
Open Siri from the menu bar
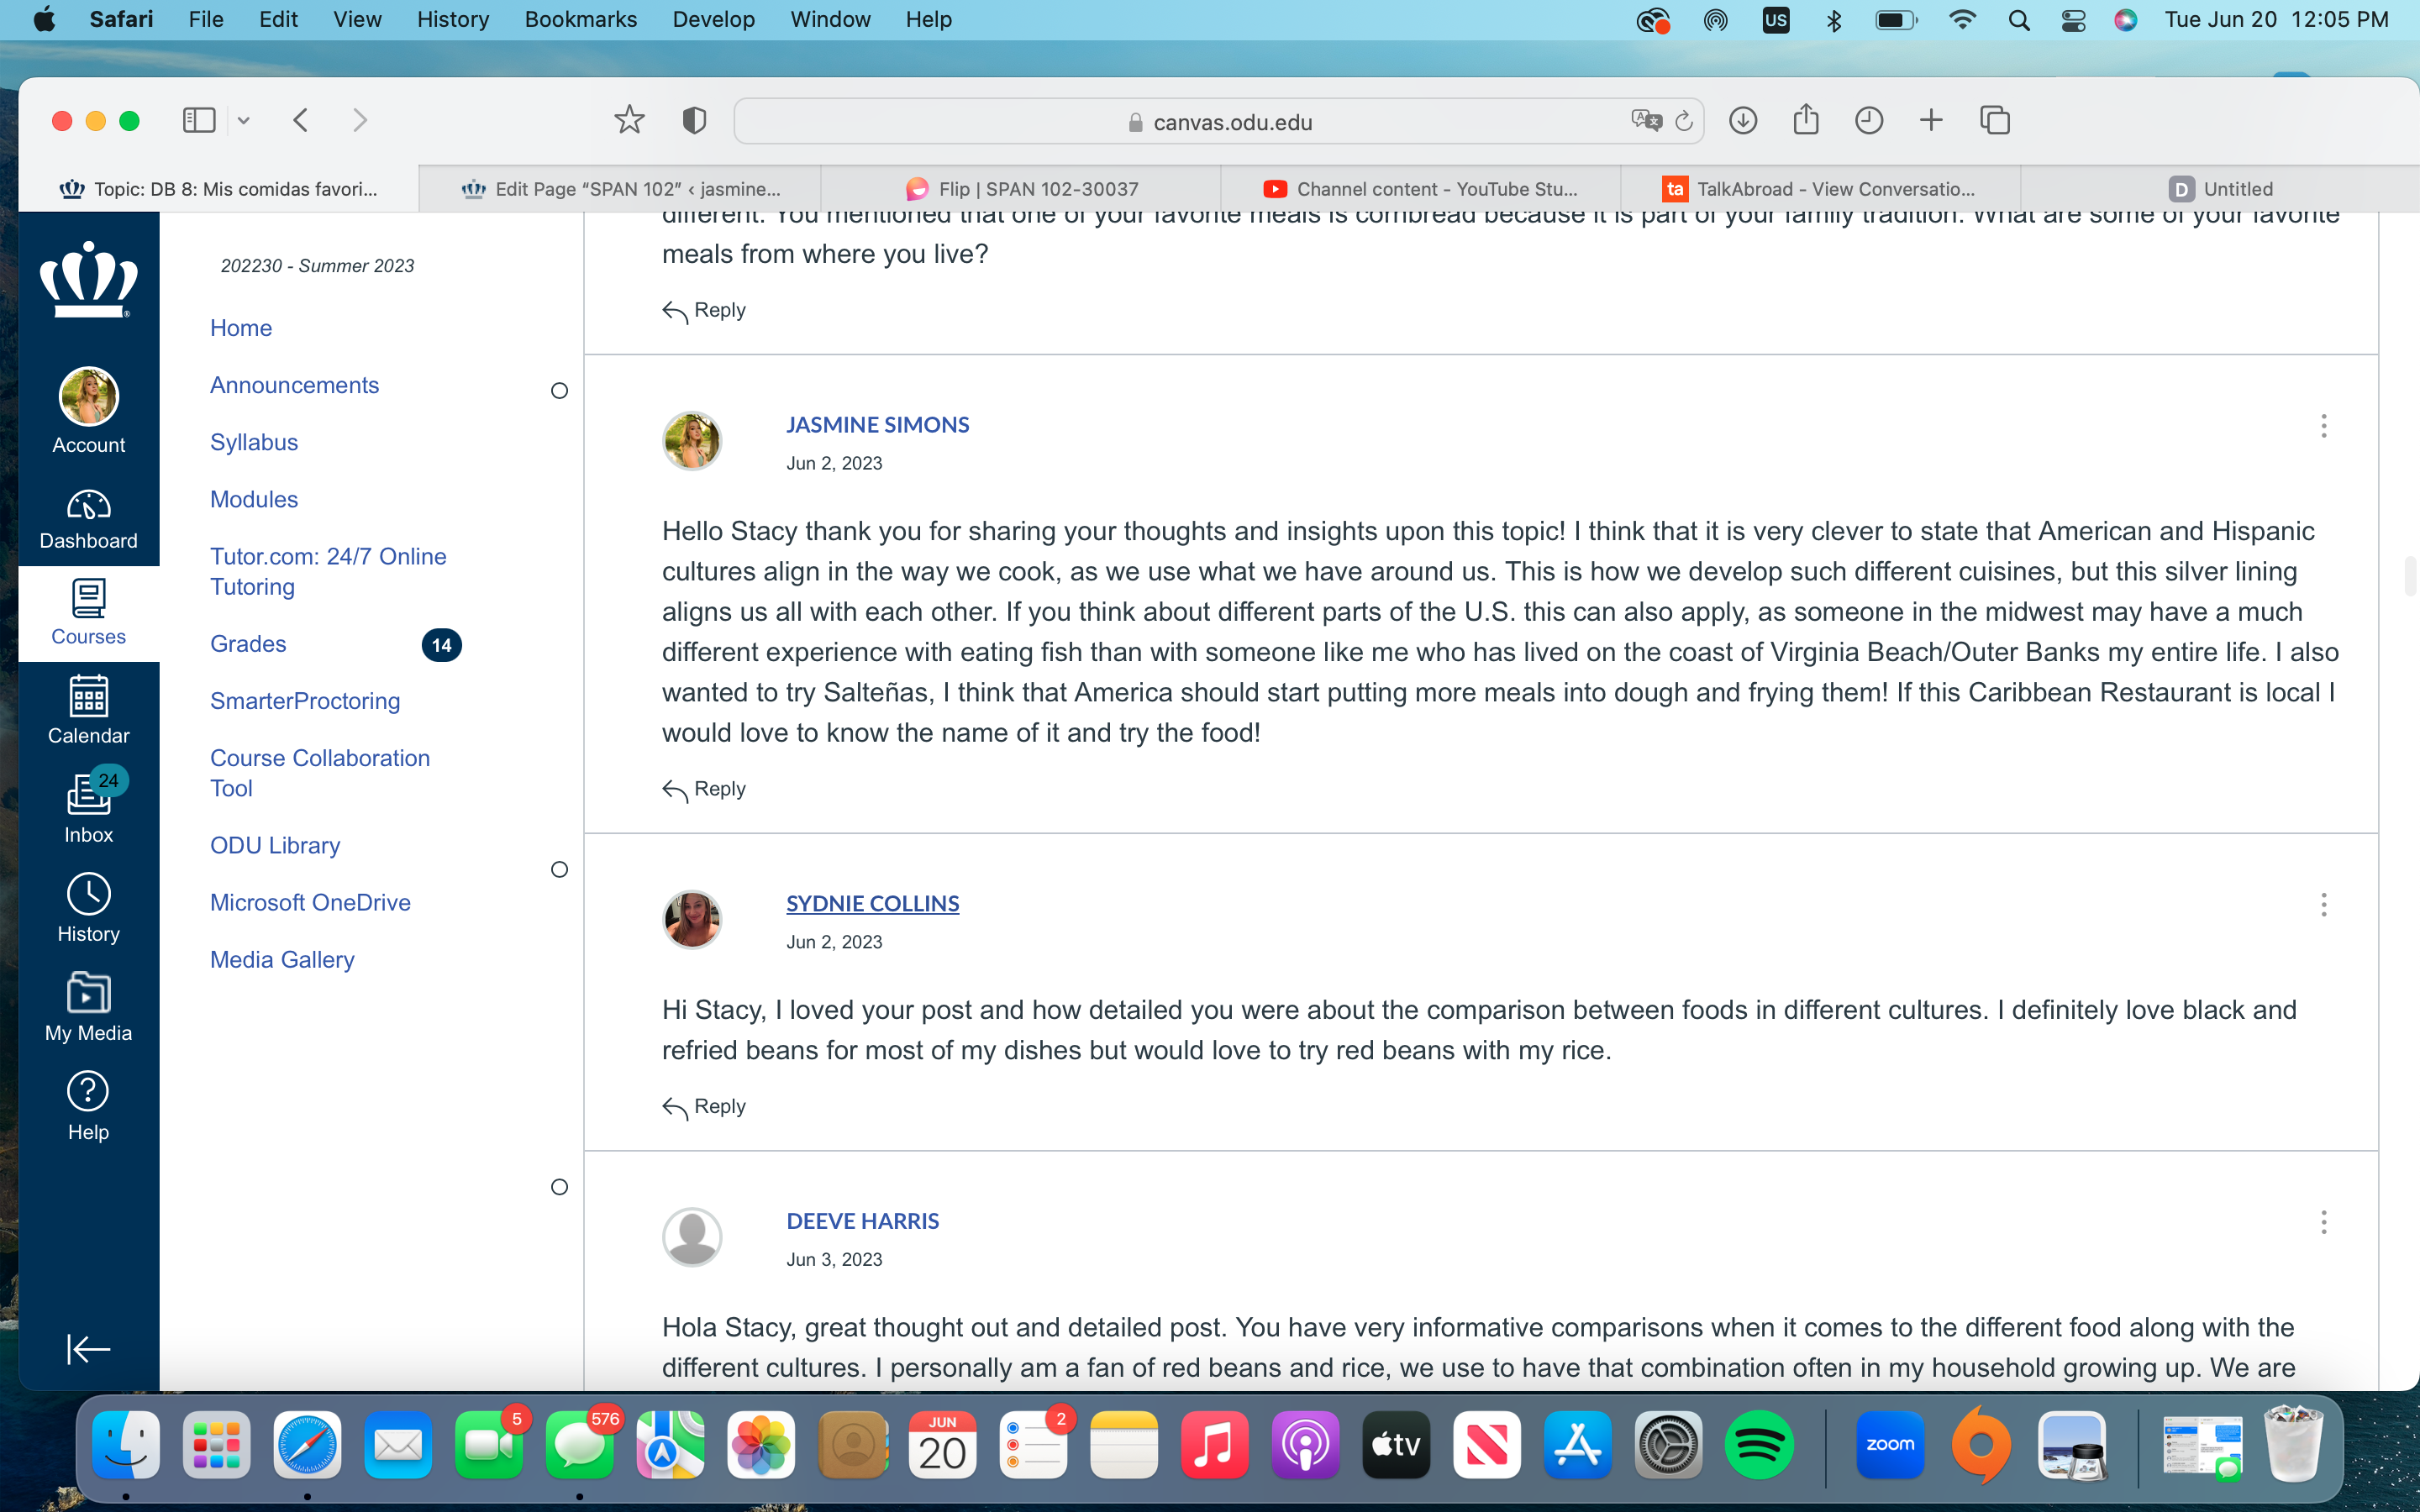[2126, 20]
